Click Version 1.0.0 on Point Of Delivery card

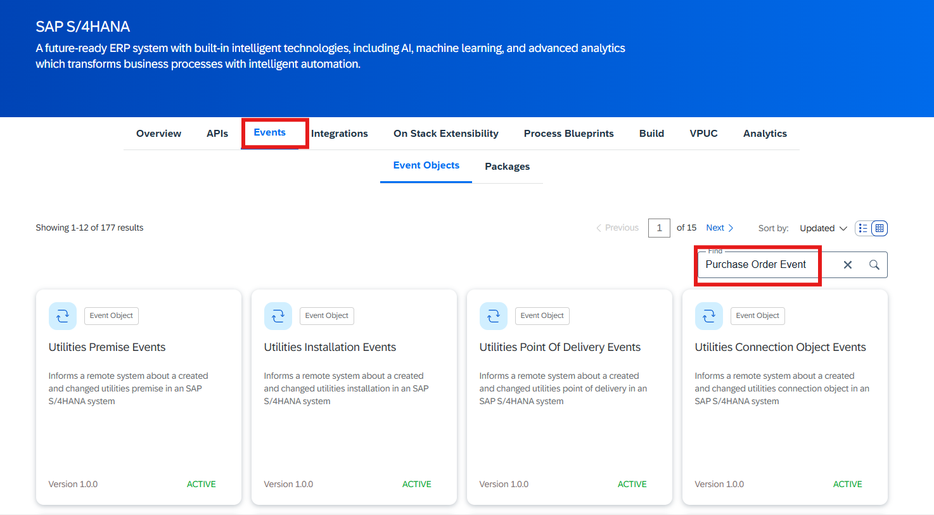pos(504,484)
